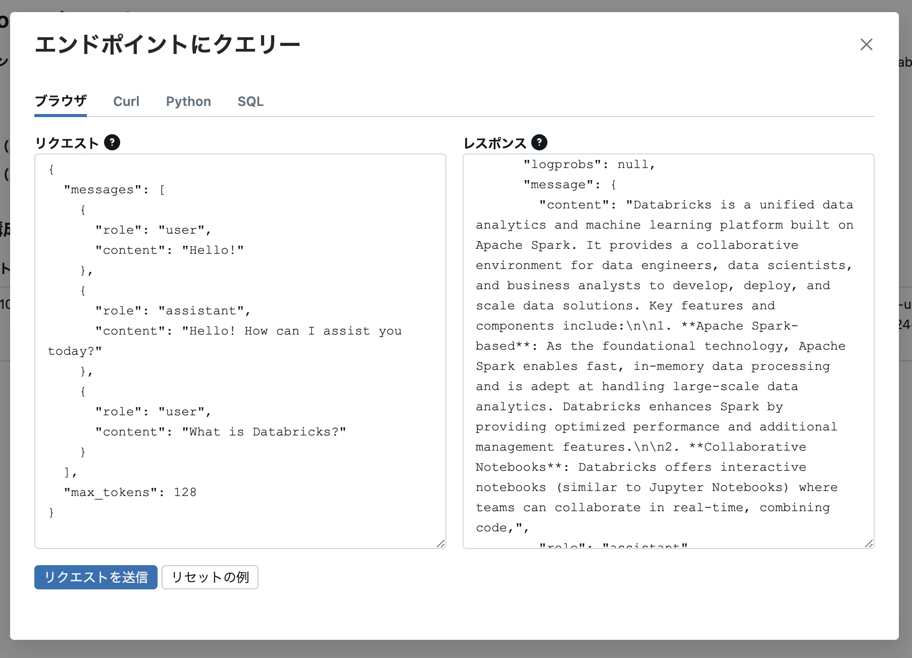Switch to the SQL tab
The height and width of the screenshot is (658, 912).
250,101
